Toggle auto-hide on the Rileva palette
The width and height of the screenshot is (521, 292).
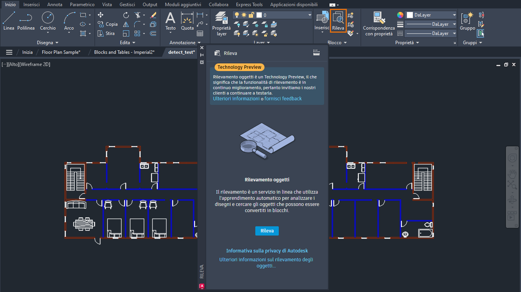pyautogui.click(x=202, y=55)
